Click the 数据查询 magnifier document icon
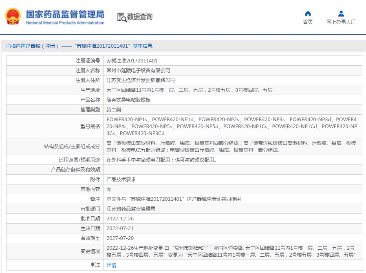366x273 pixels. tap(121, 17)
